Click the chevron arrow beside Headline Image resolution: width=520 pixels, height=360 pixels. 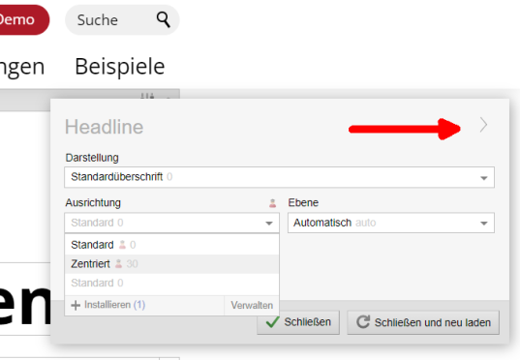[483, 125]
